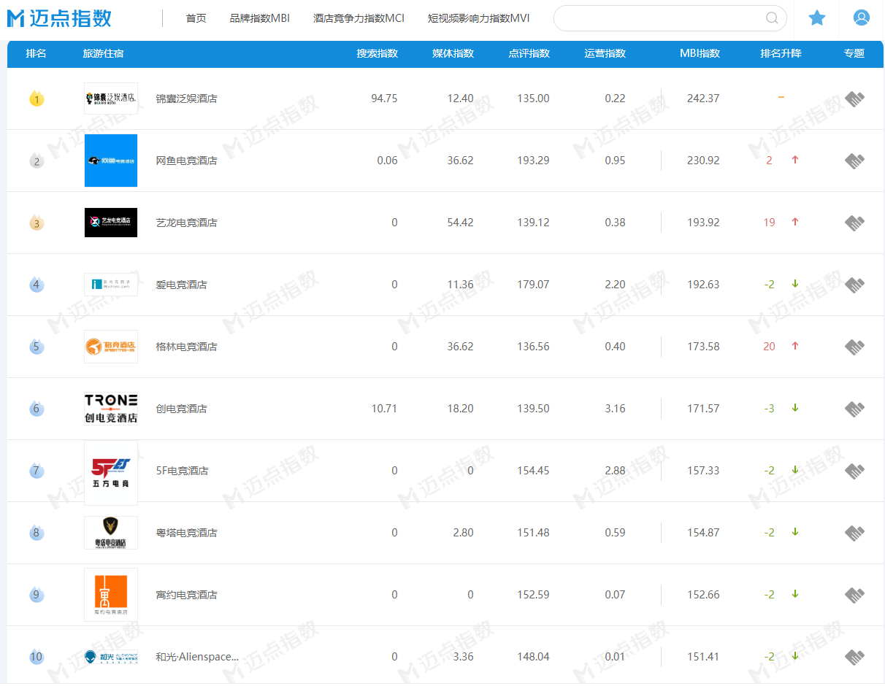Image resolution: width=885 pixels, height=686 pixels.
Task: Click handshake topic icon for 和光·Alienspace
Action: (854, 657)
